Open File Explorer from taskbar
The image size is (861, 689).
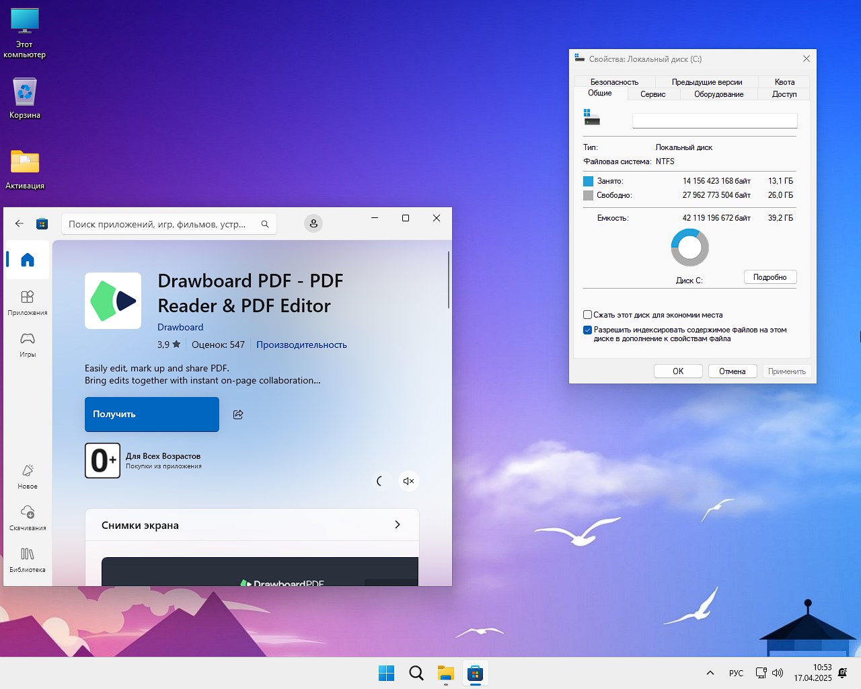click(446, 673)
